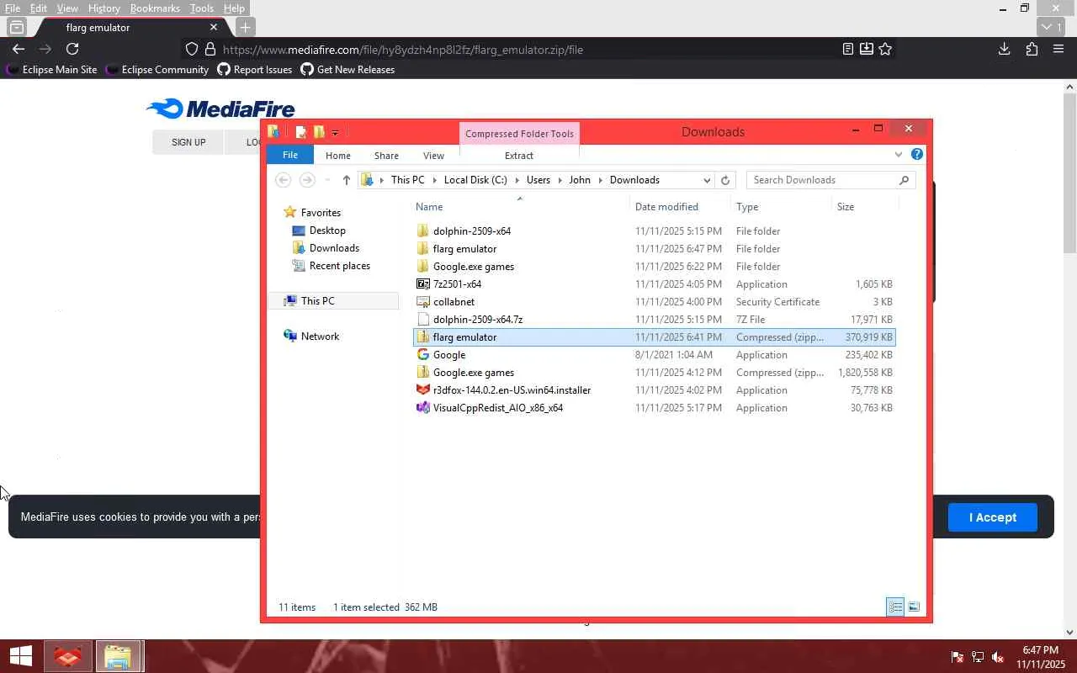The image size is (1077, 673).
Task: Open the Explorer View ribbon tab
Action: [x=433, y=156]
